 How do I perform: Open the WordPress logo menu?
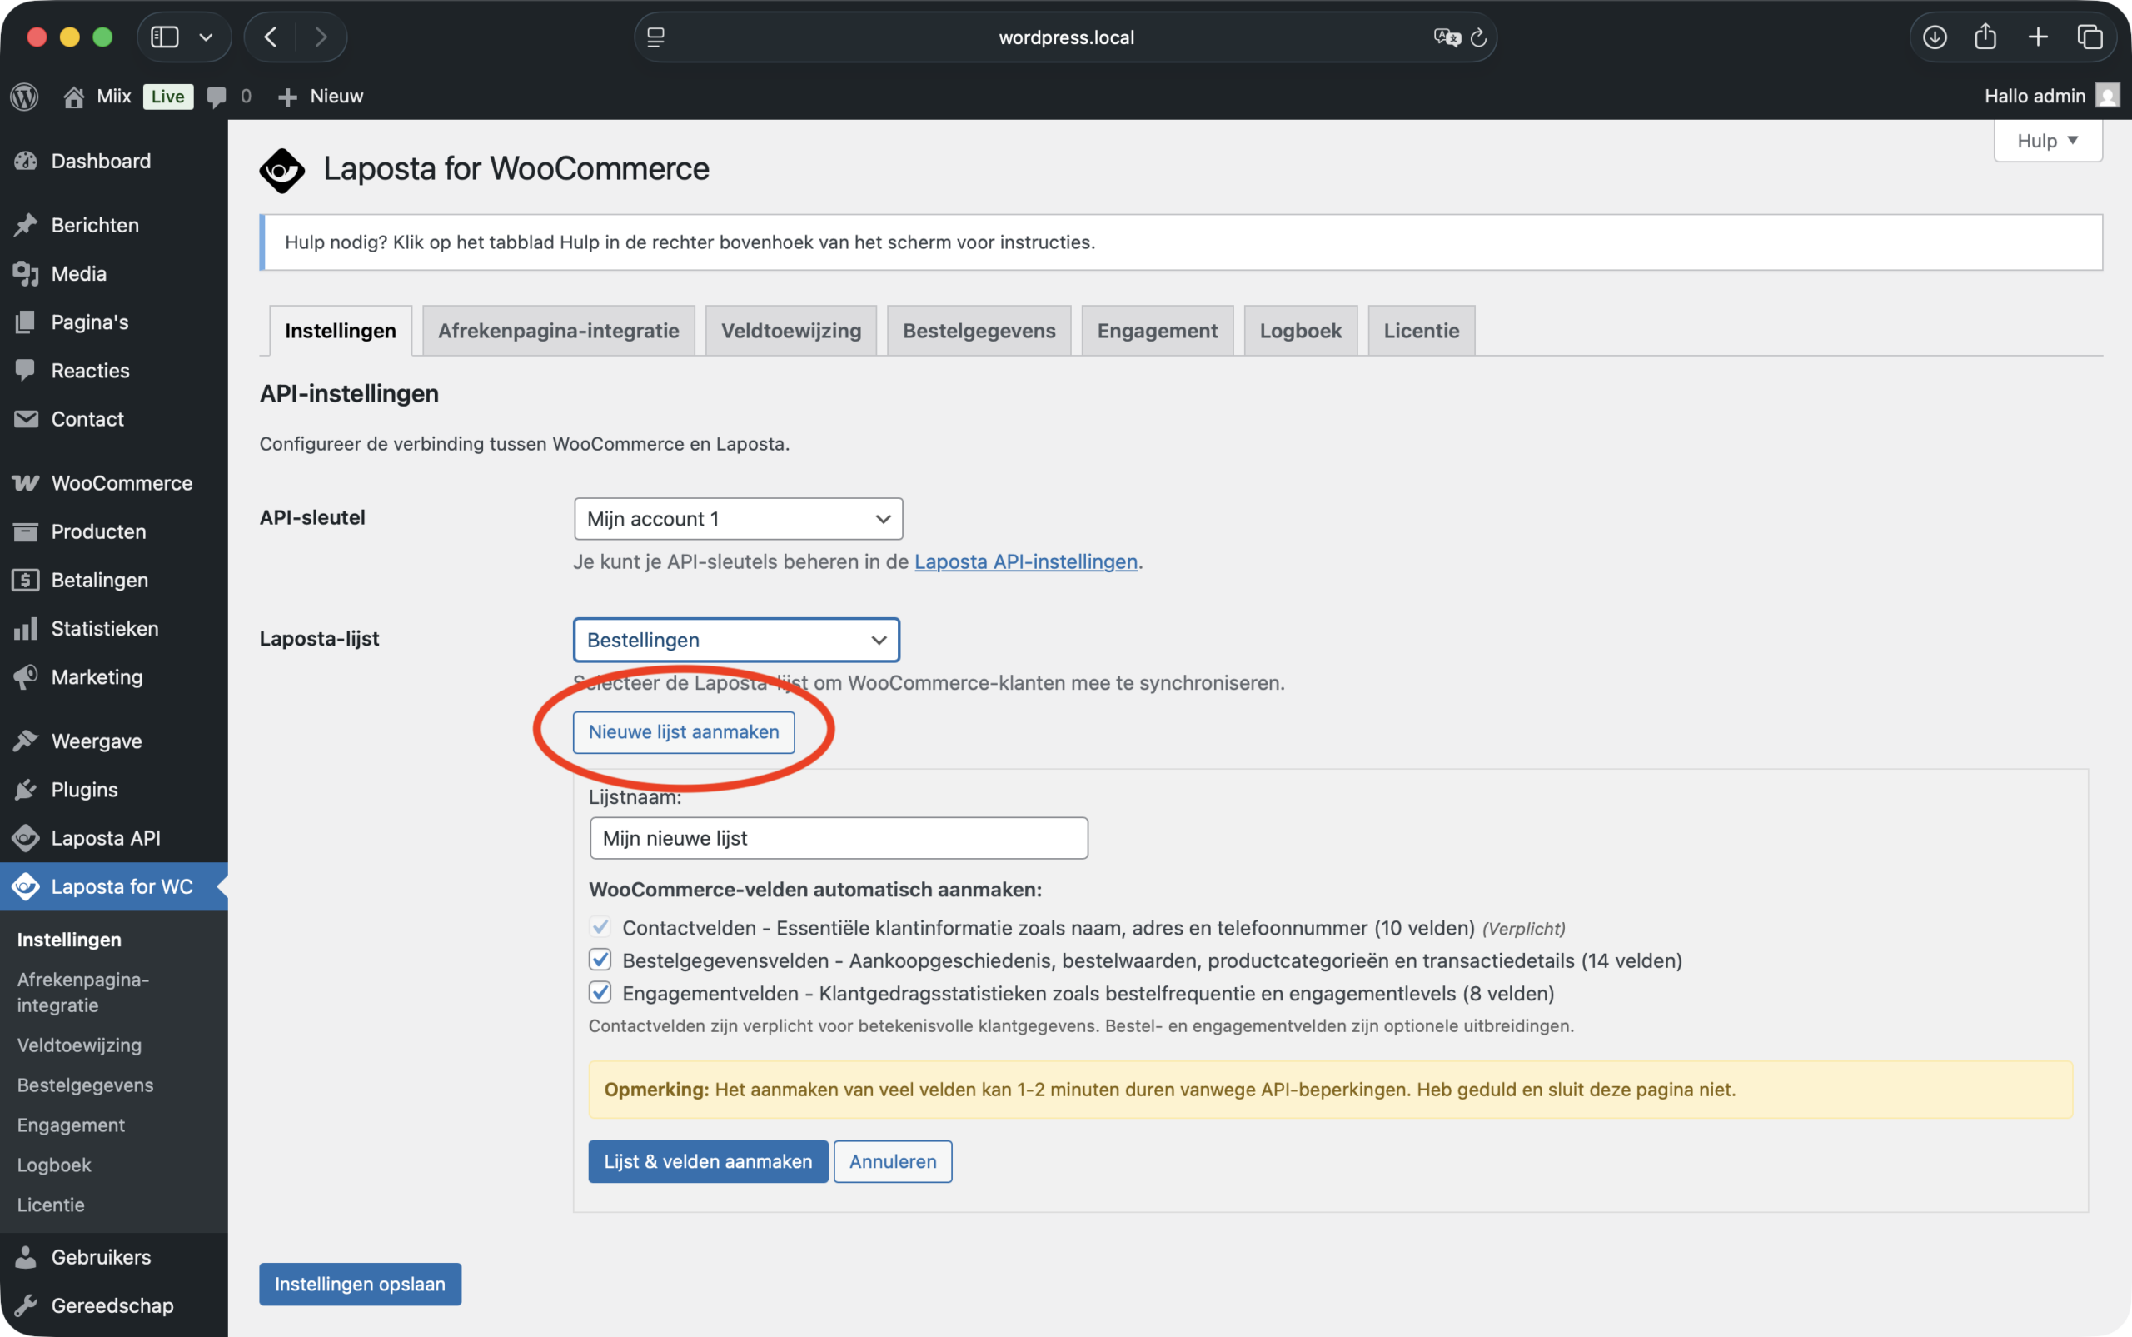23,97
